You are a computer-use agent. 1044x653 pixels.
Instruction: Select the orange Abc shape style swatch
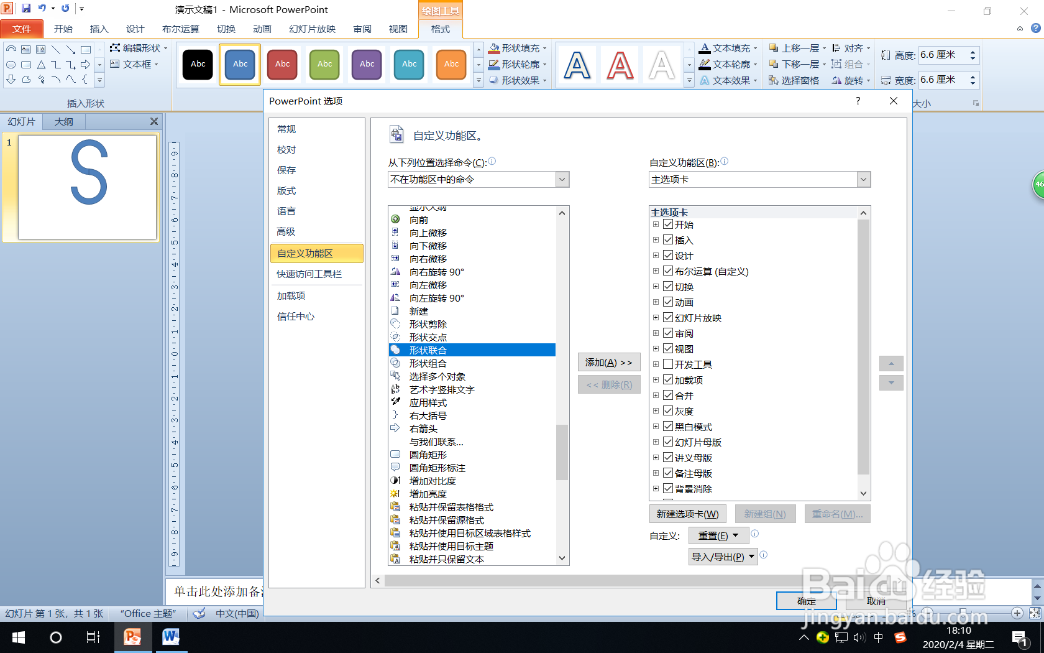point(451,64)
